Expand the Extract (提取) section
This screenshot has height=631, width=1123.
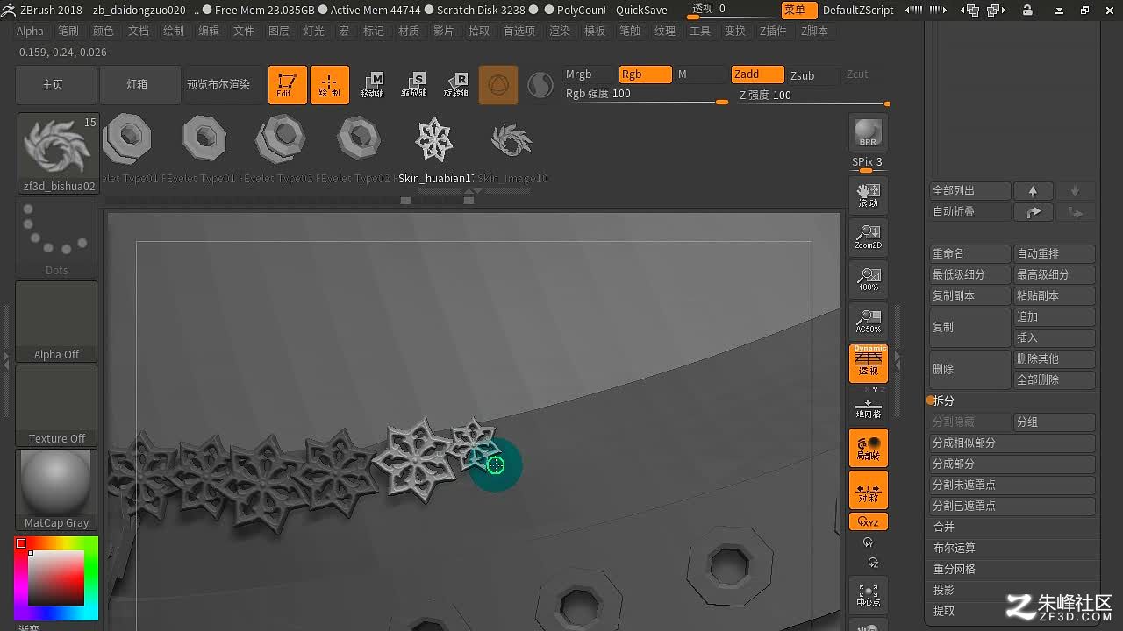point(944,611)
